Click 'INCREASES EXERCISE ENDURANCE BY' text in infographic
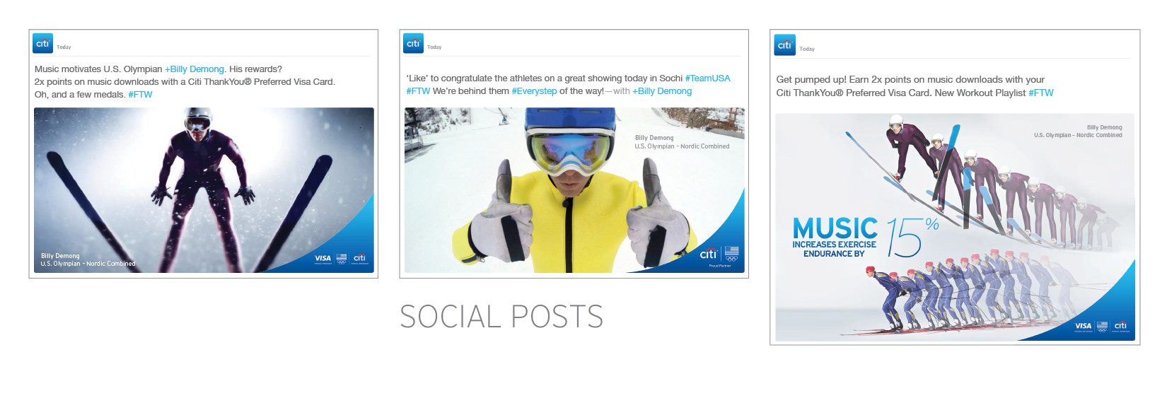The image size is (1167, 415). point(834,249)
